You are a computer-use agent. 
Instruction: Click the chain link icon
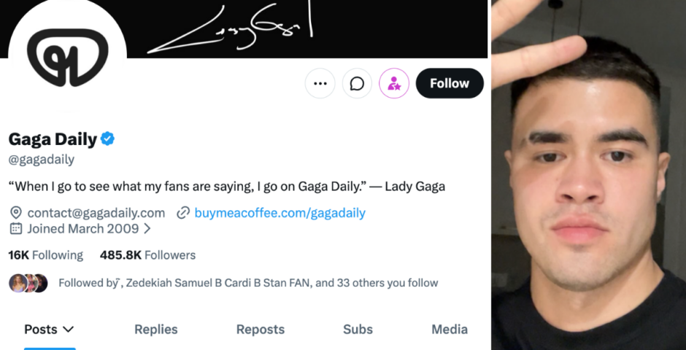(183, 213)
